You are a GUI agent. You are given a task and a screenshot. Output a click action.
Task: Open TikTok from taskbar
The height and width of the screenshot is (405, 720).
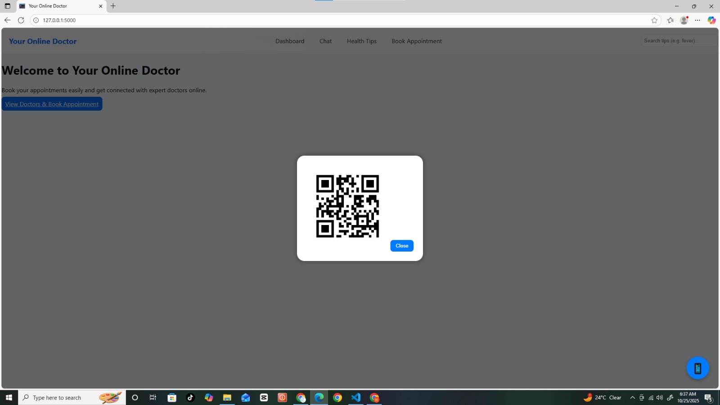click(x=190, y=397)
